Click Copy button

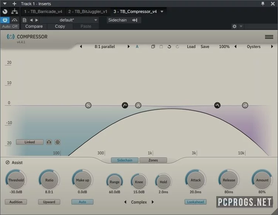pos(60,26)
